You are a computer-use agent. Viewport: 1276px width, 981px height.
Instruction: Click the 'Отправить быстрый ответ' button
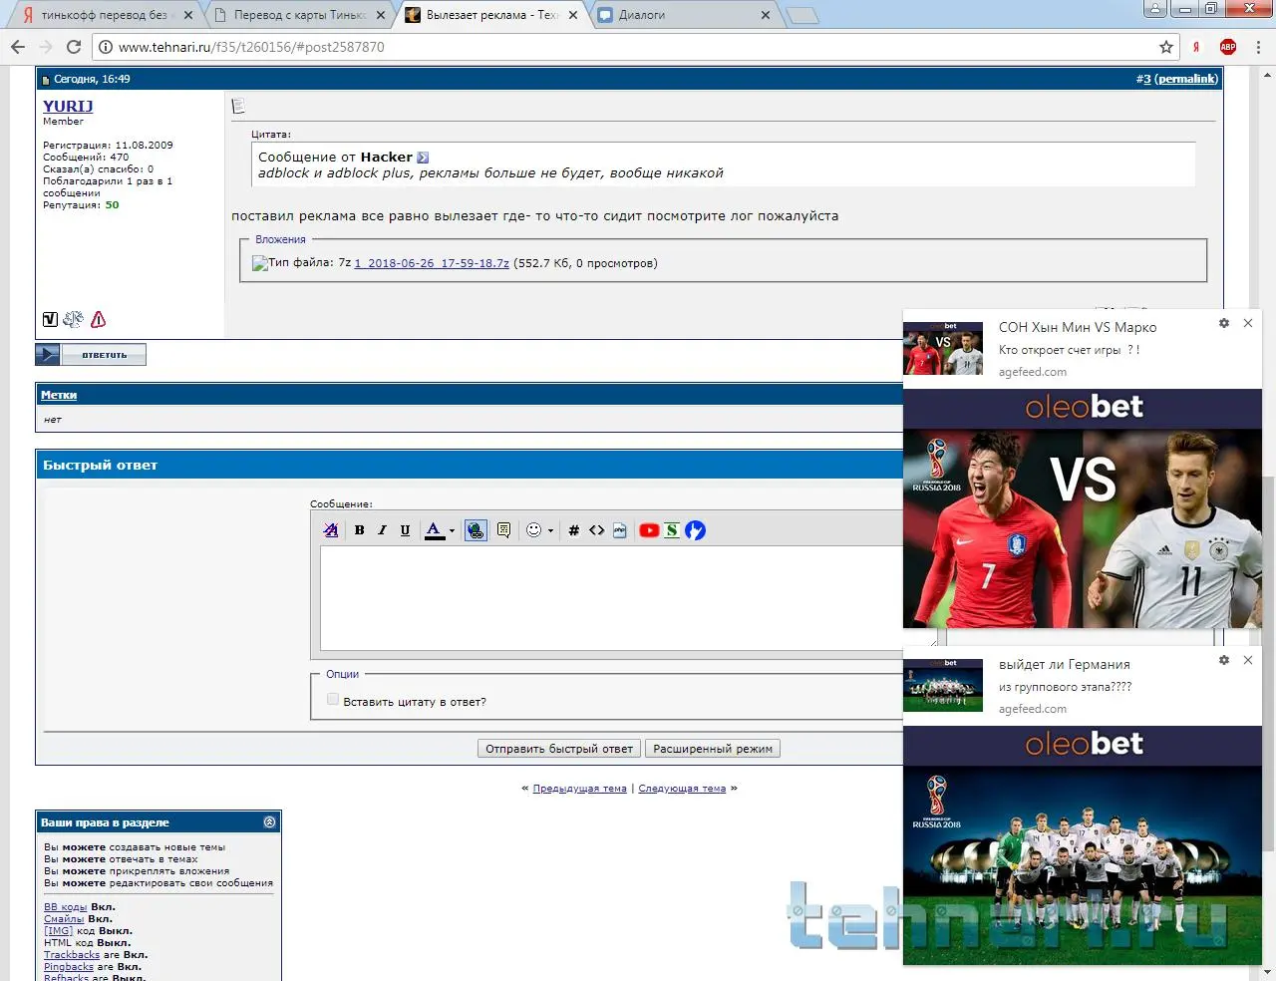pos(559,749)
